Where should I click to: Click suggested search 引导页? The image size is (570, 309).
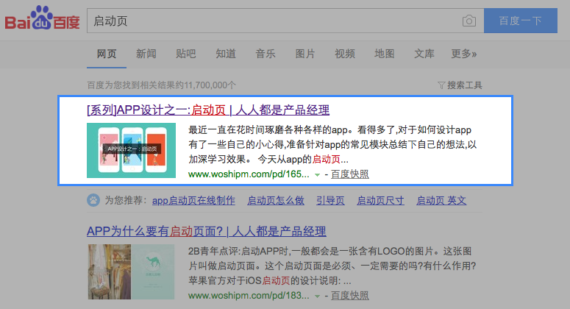pos(330,200)
